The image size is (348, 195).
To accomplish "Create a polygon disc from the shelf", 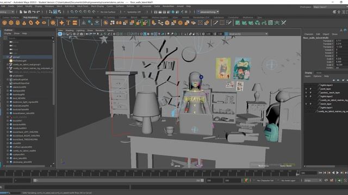I will (44, 23).
